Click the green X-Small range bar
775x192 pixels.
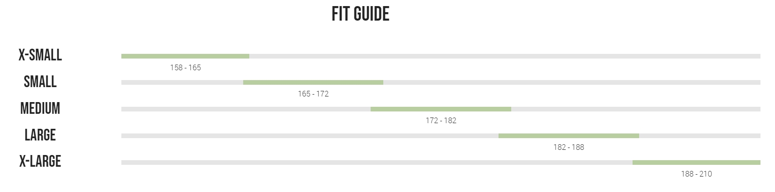point(185,56)
